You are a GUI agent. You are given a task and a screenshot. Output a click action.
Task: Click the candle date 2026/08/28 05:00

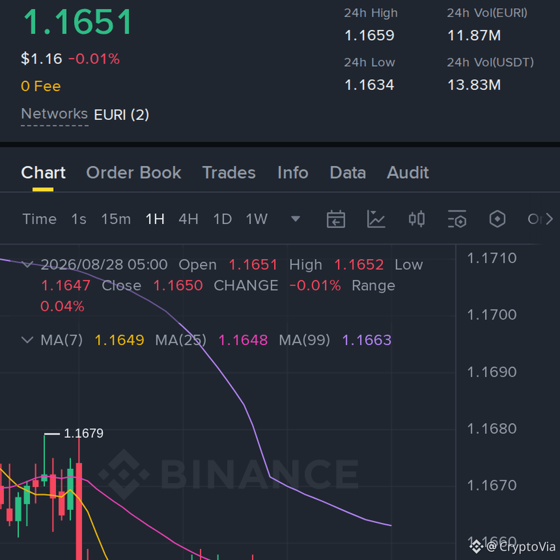tap(104, 264)
